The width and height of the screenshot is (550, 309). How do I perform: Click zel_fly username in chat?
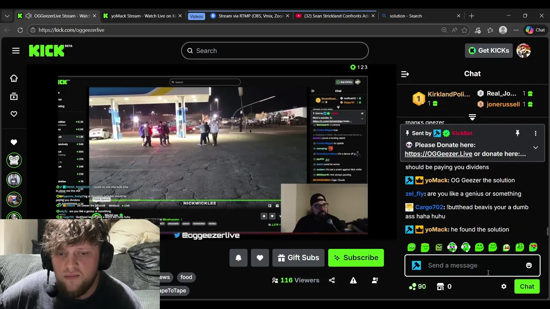tap(415, 194)
